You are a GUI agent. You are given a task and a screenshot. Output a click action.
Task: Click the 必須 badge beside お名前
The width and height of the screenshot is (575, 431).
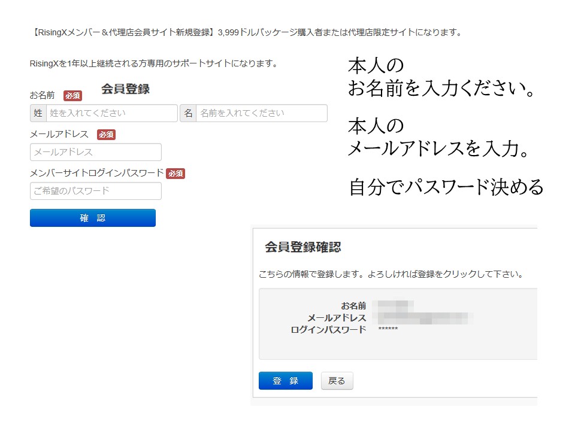pyautogui.click(x=72, y=96)
